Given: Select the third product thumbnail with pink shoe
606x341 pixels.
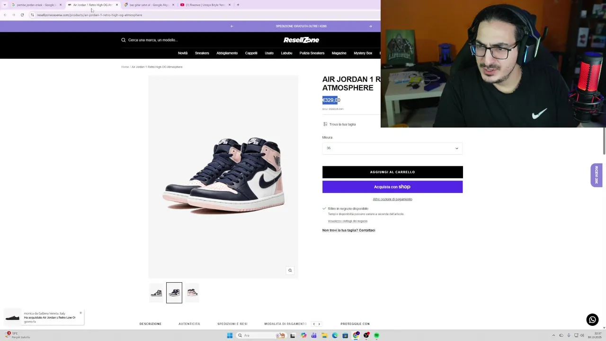Looking at the screenshot, I should coord(192,293).
